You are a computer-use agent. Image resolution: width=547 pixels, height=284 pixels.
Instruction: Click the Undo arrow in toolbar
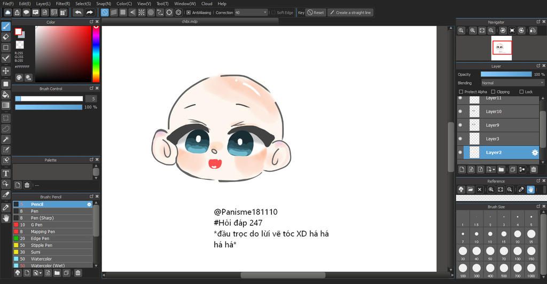pyautogui.click(x=78, y=12)
